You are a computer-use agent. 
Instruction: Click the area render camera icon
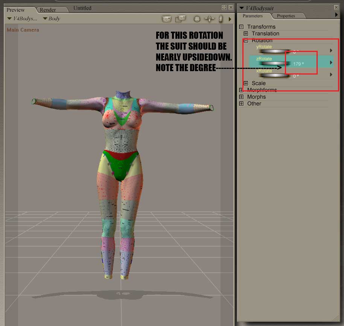point(181,18)
